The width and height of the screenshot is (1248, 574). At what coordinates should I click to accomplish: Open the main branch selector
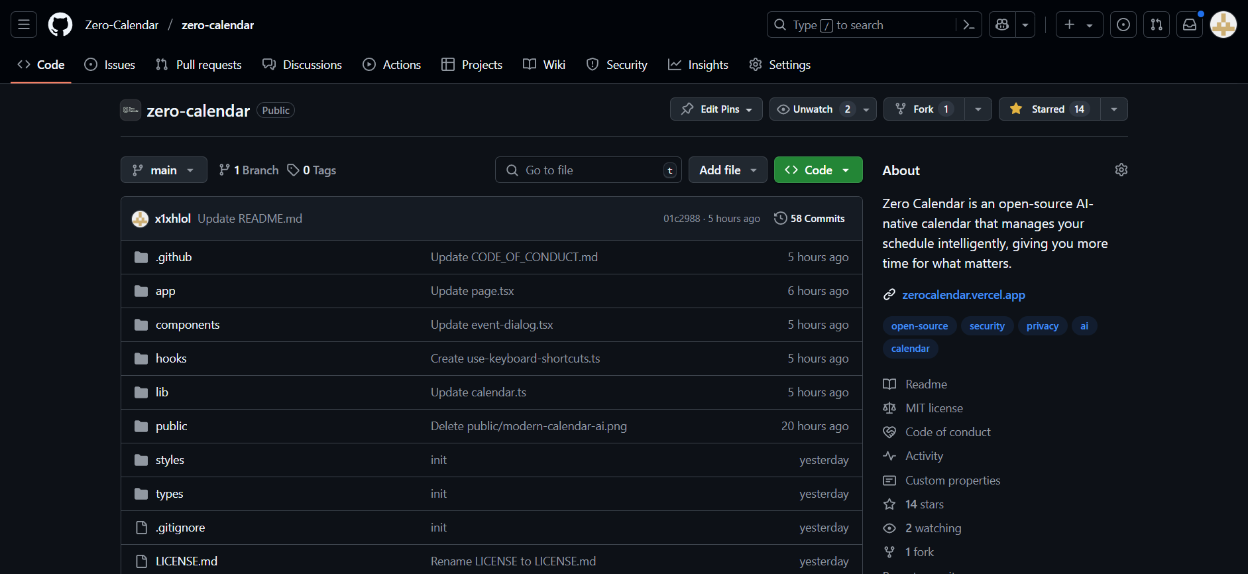[164, 170]
